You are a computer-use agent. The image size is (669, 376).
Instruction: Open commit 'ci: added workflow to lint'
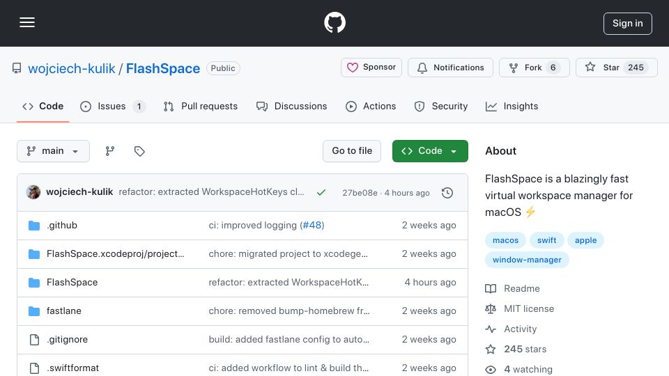(289, 368)
